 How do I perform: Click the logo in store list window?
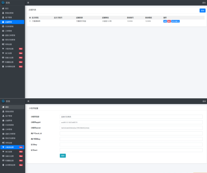point(3,3)
